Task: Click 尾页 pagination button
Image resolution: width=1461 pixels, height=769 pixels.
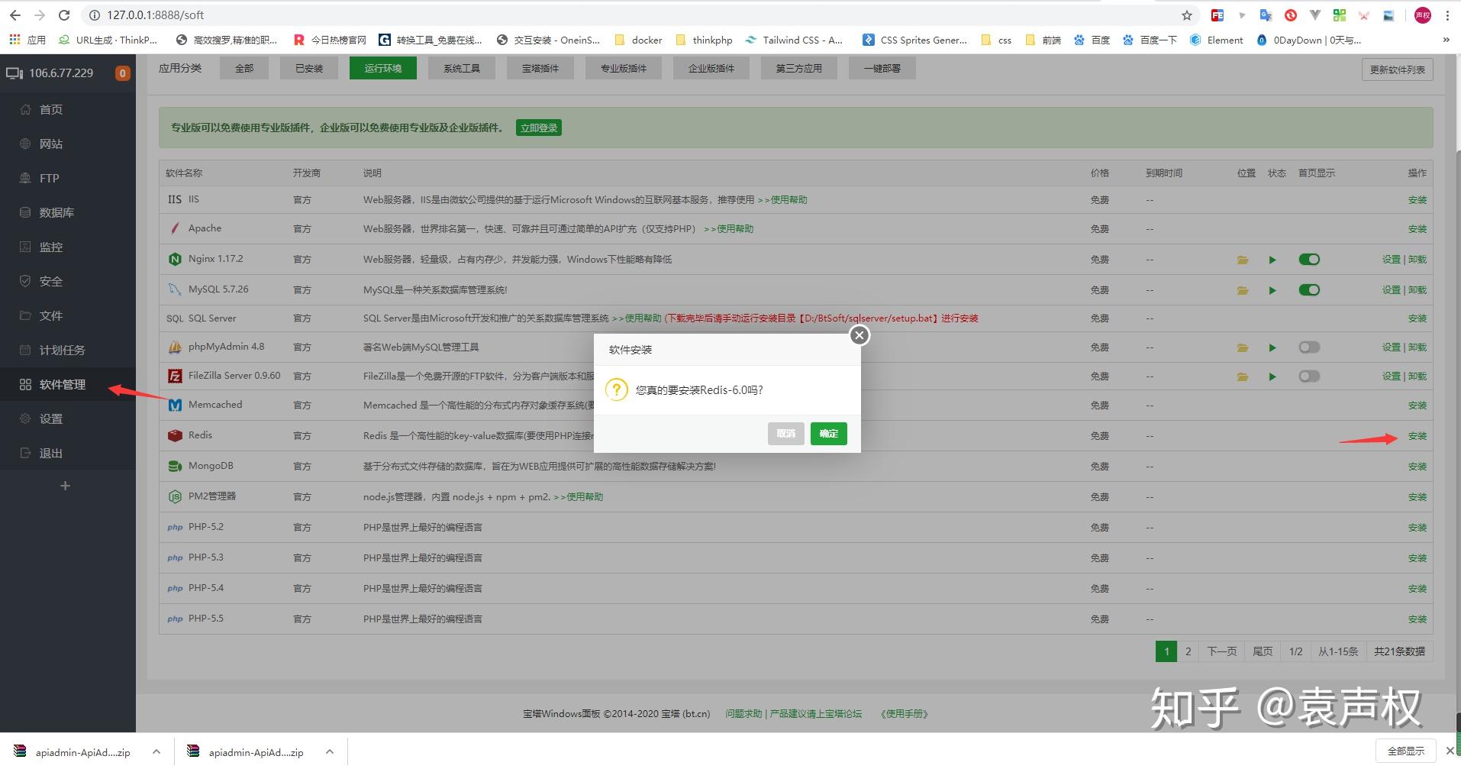Action: (1263, 651)
